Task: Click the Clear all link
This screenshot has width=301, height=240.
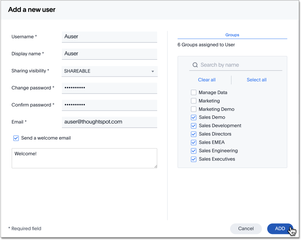Action: 207,80
